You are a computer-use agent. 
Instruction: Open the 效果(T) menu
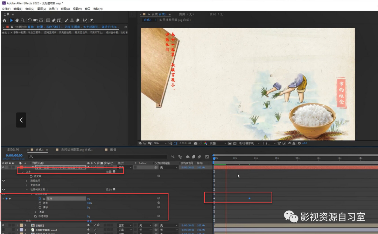[53, 9]
